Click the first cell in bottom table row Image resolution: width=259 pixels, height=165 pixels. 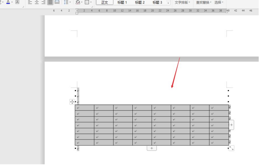pos(85,143)
